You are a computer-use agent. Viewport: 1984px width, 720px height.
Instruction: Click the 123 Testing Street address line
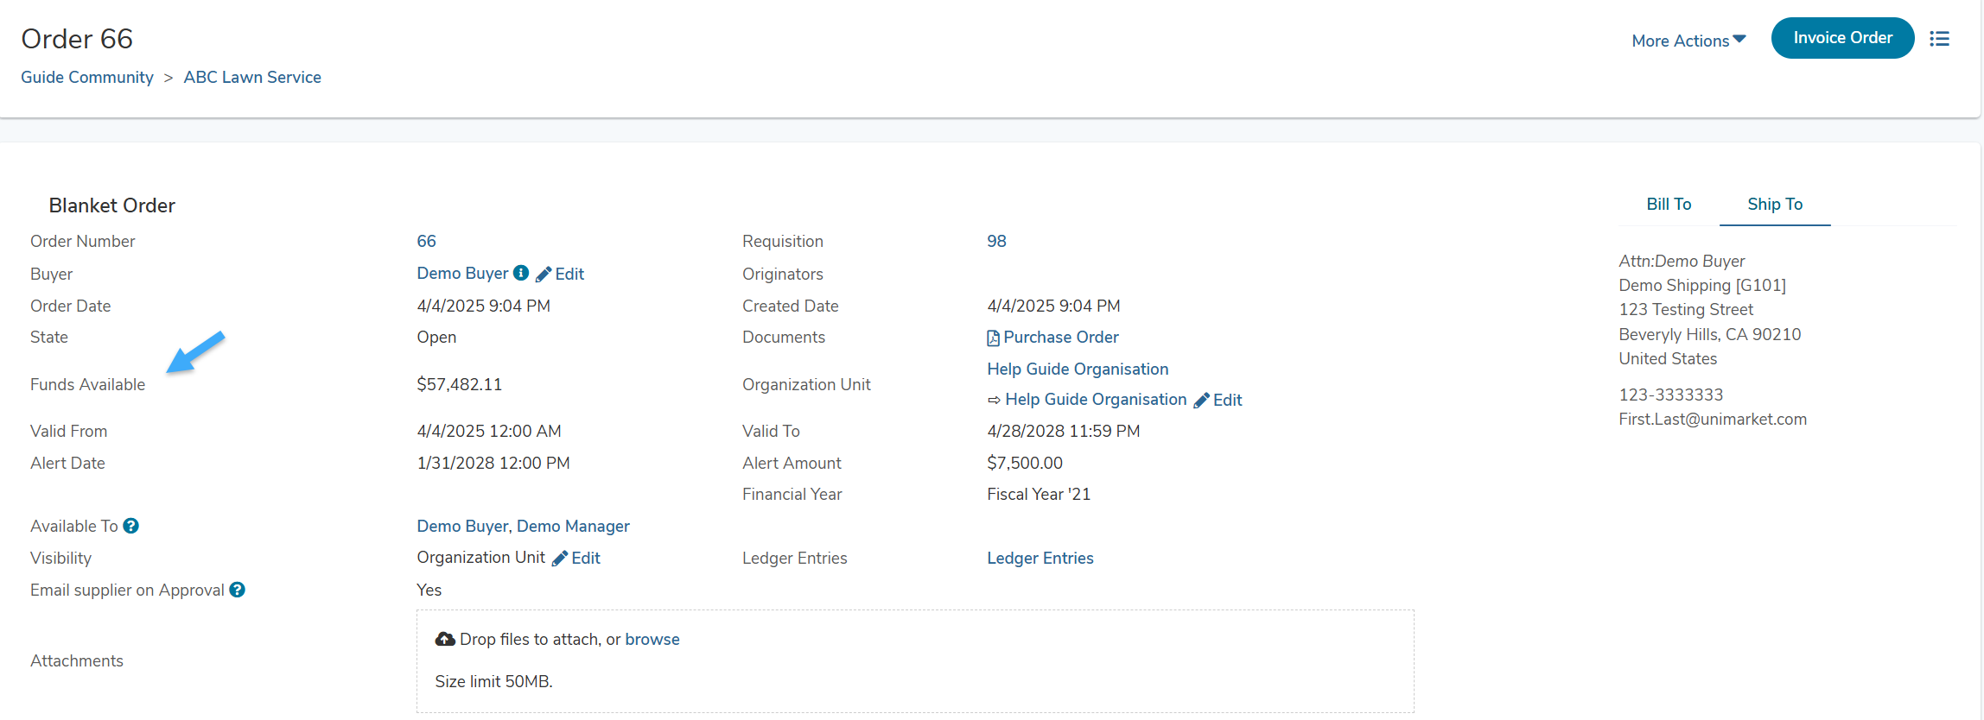[x=1686, y=309]
